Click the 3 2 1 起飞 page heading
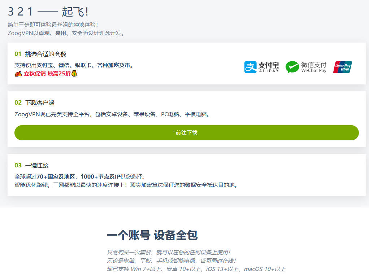 (x=48, y=12)
